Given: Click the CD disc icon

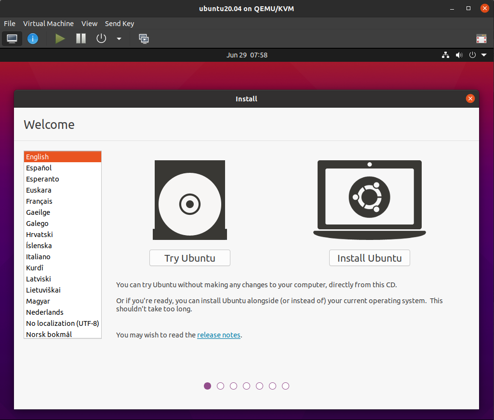Looking at the screenshot, I should point(190,200).
